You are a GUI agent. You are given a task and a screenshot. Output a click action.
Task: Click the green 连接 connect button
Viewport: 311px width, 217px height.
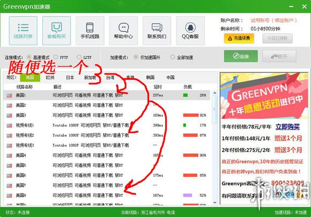pyautogui.click(x=241, y=56)
